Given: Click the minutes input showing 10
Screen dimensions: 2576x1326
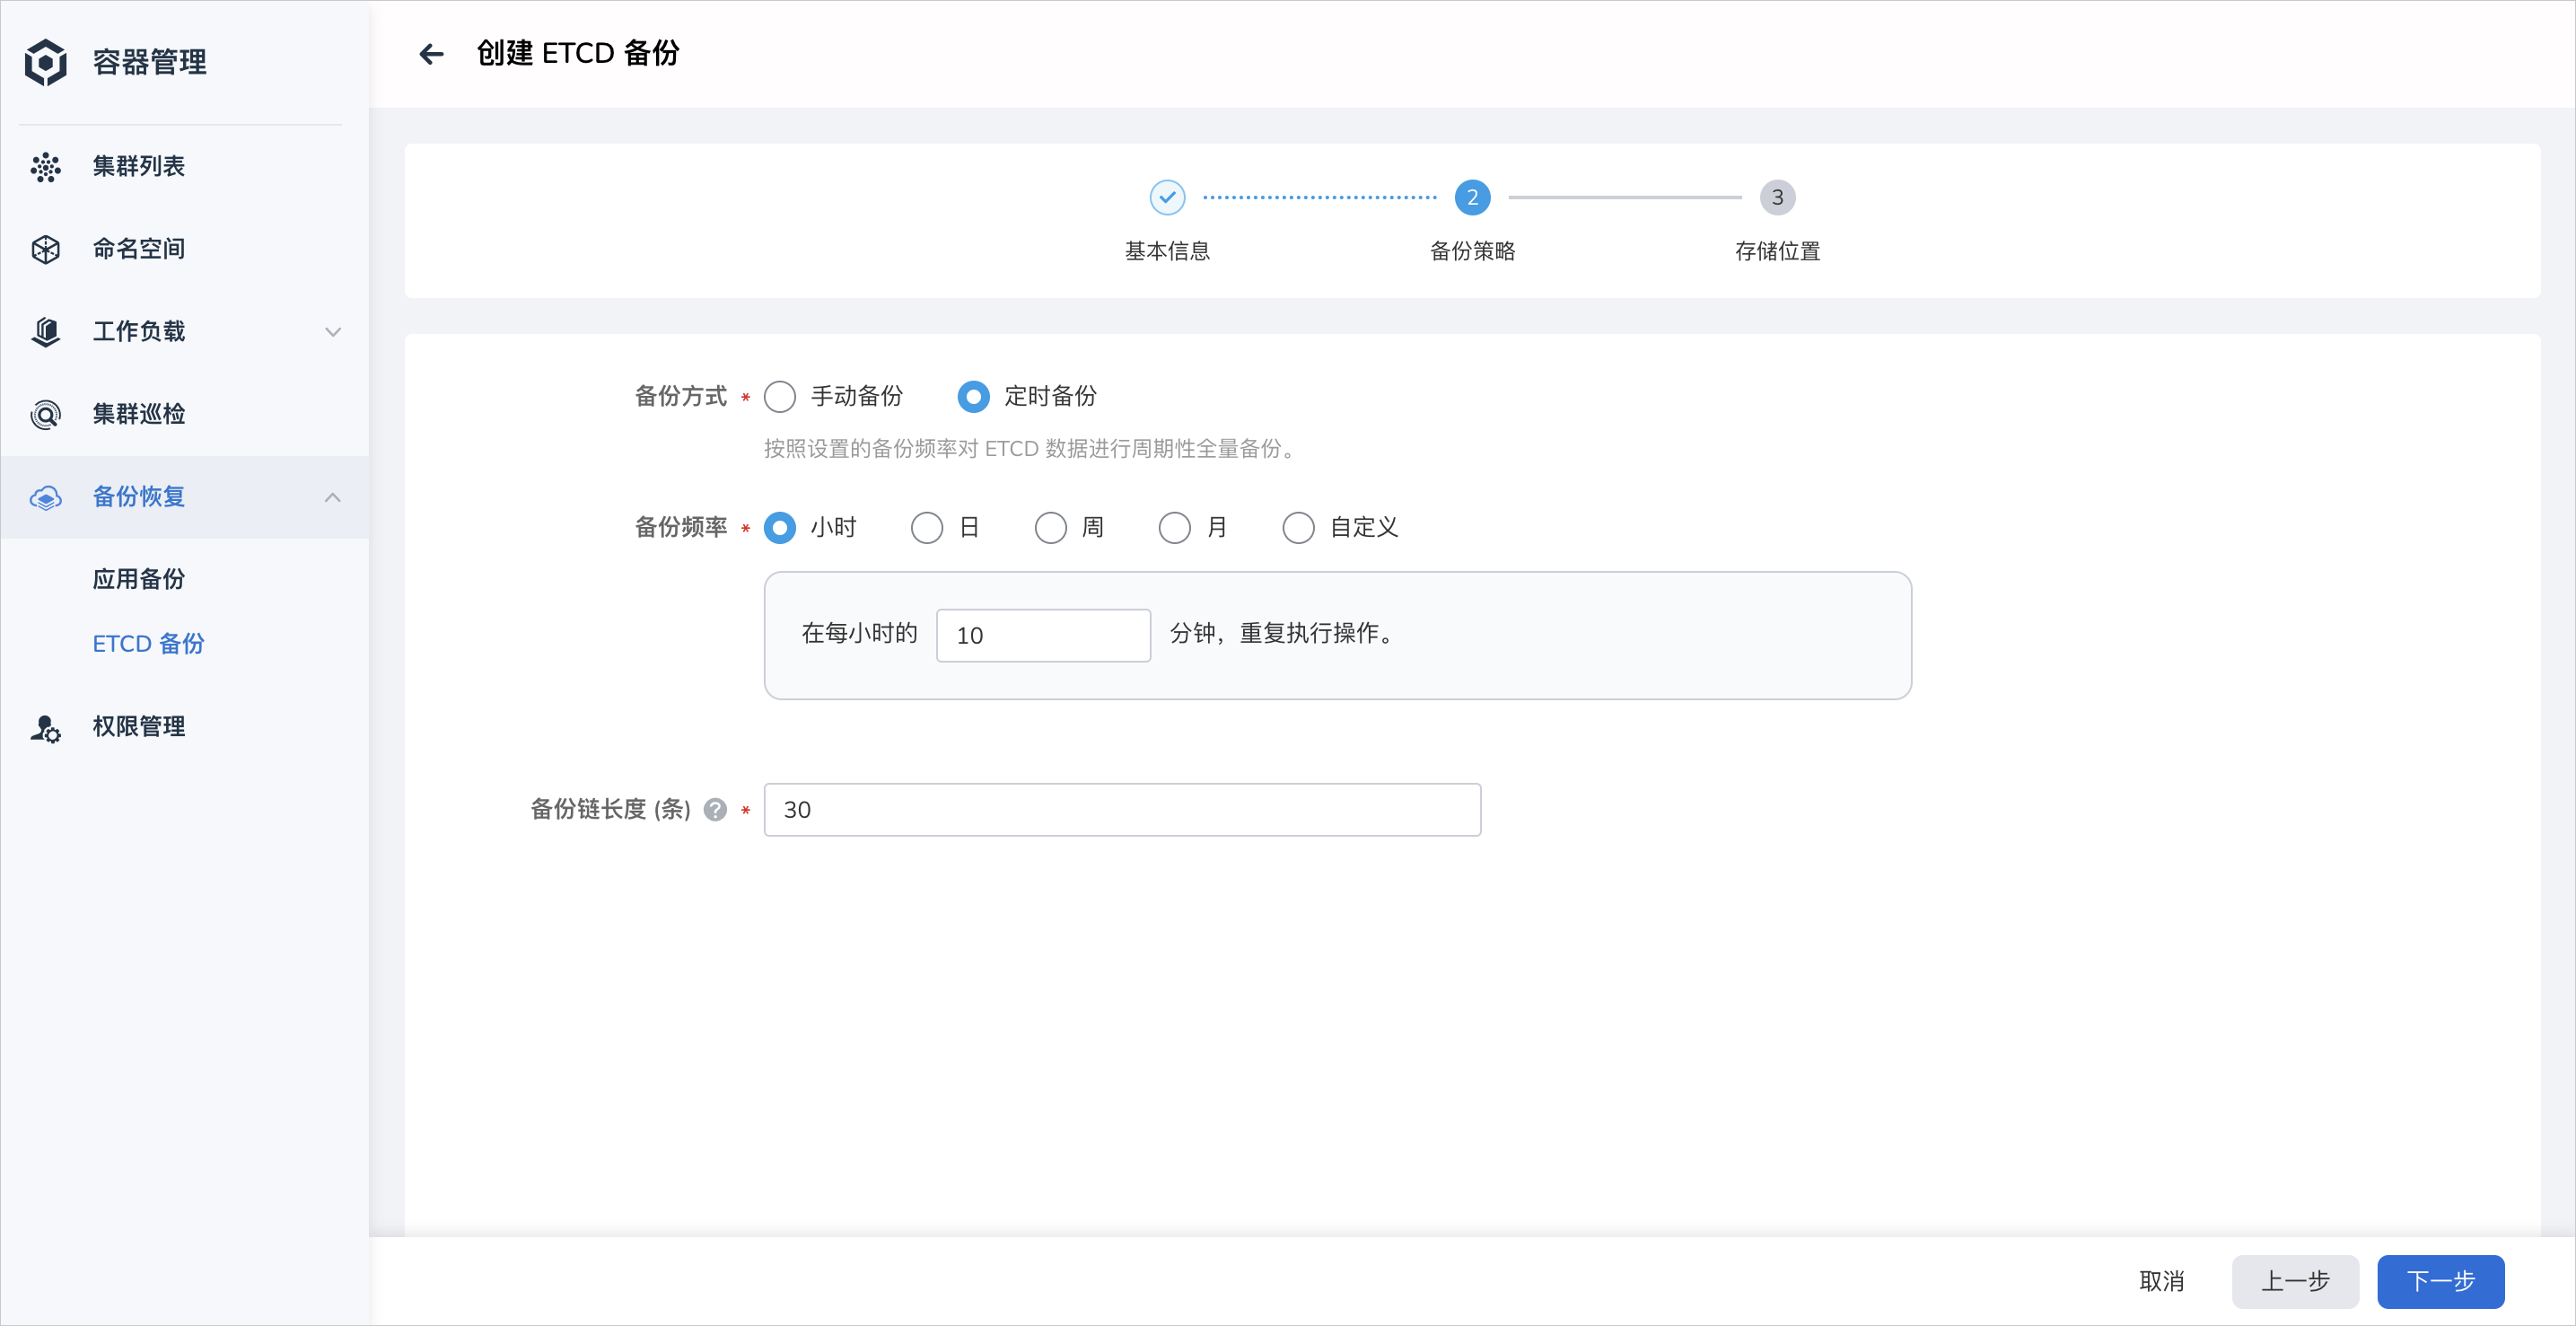Looking at the screenshot, I should point(1043,635).
